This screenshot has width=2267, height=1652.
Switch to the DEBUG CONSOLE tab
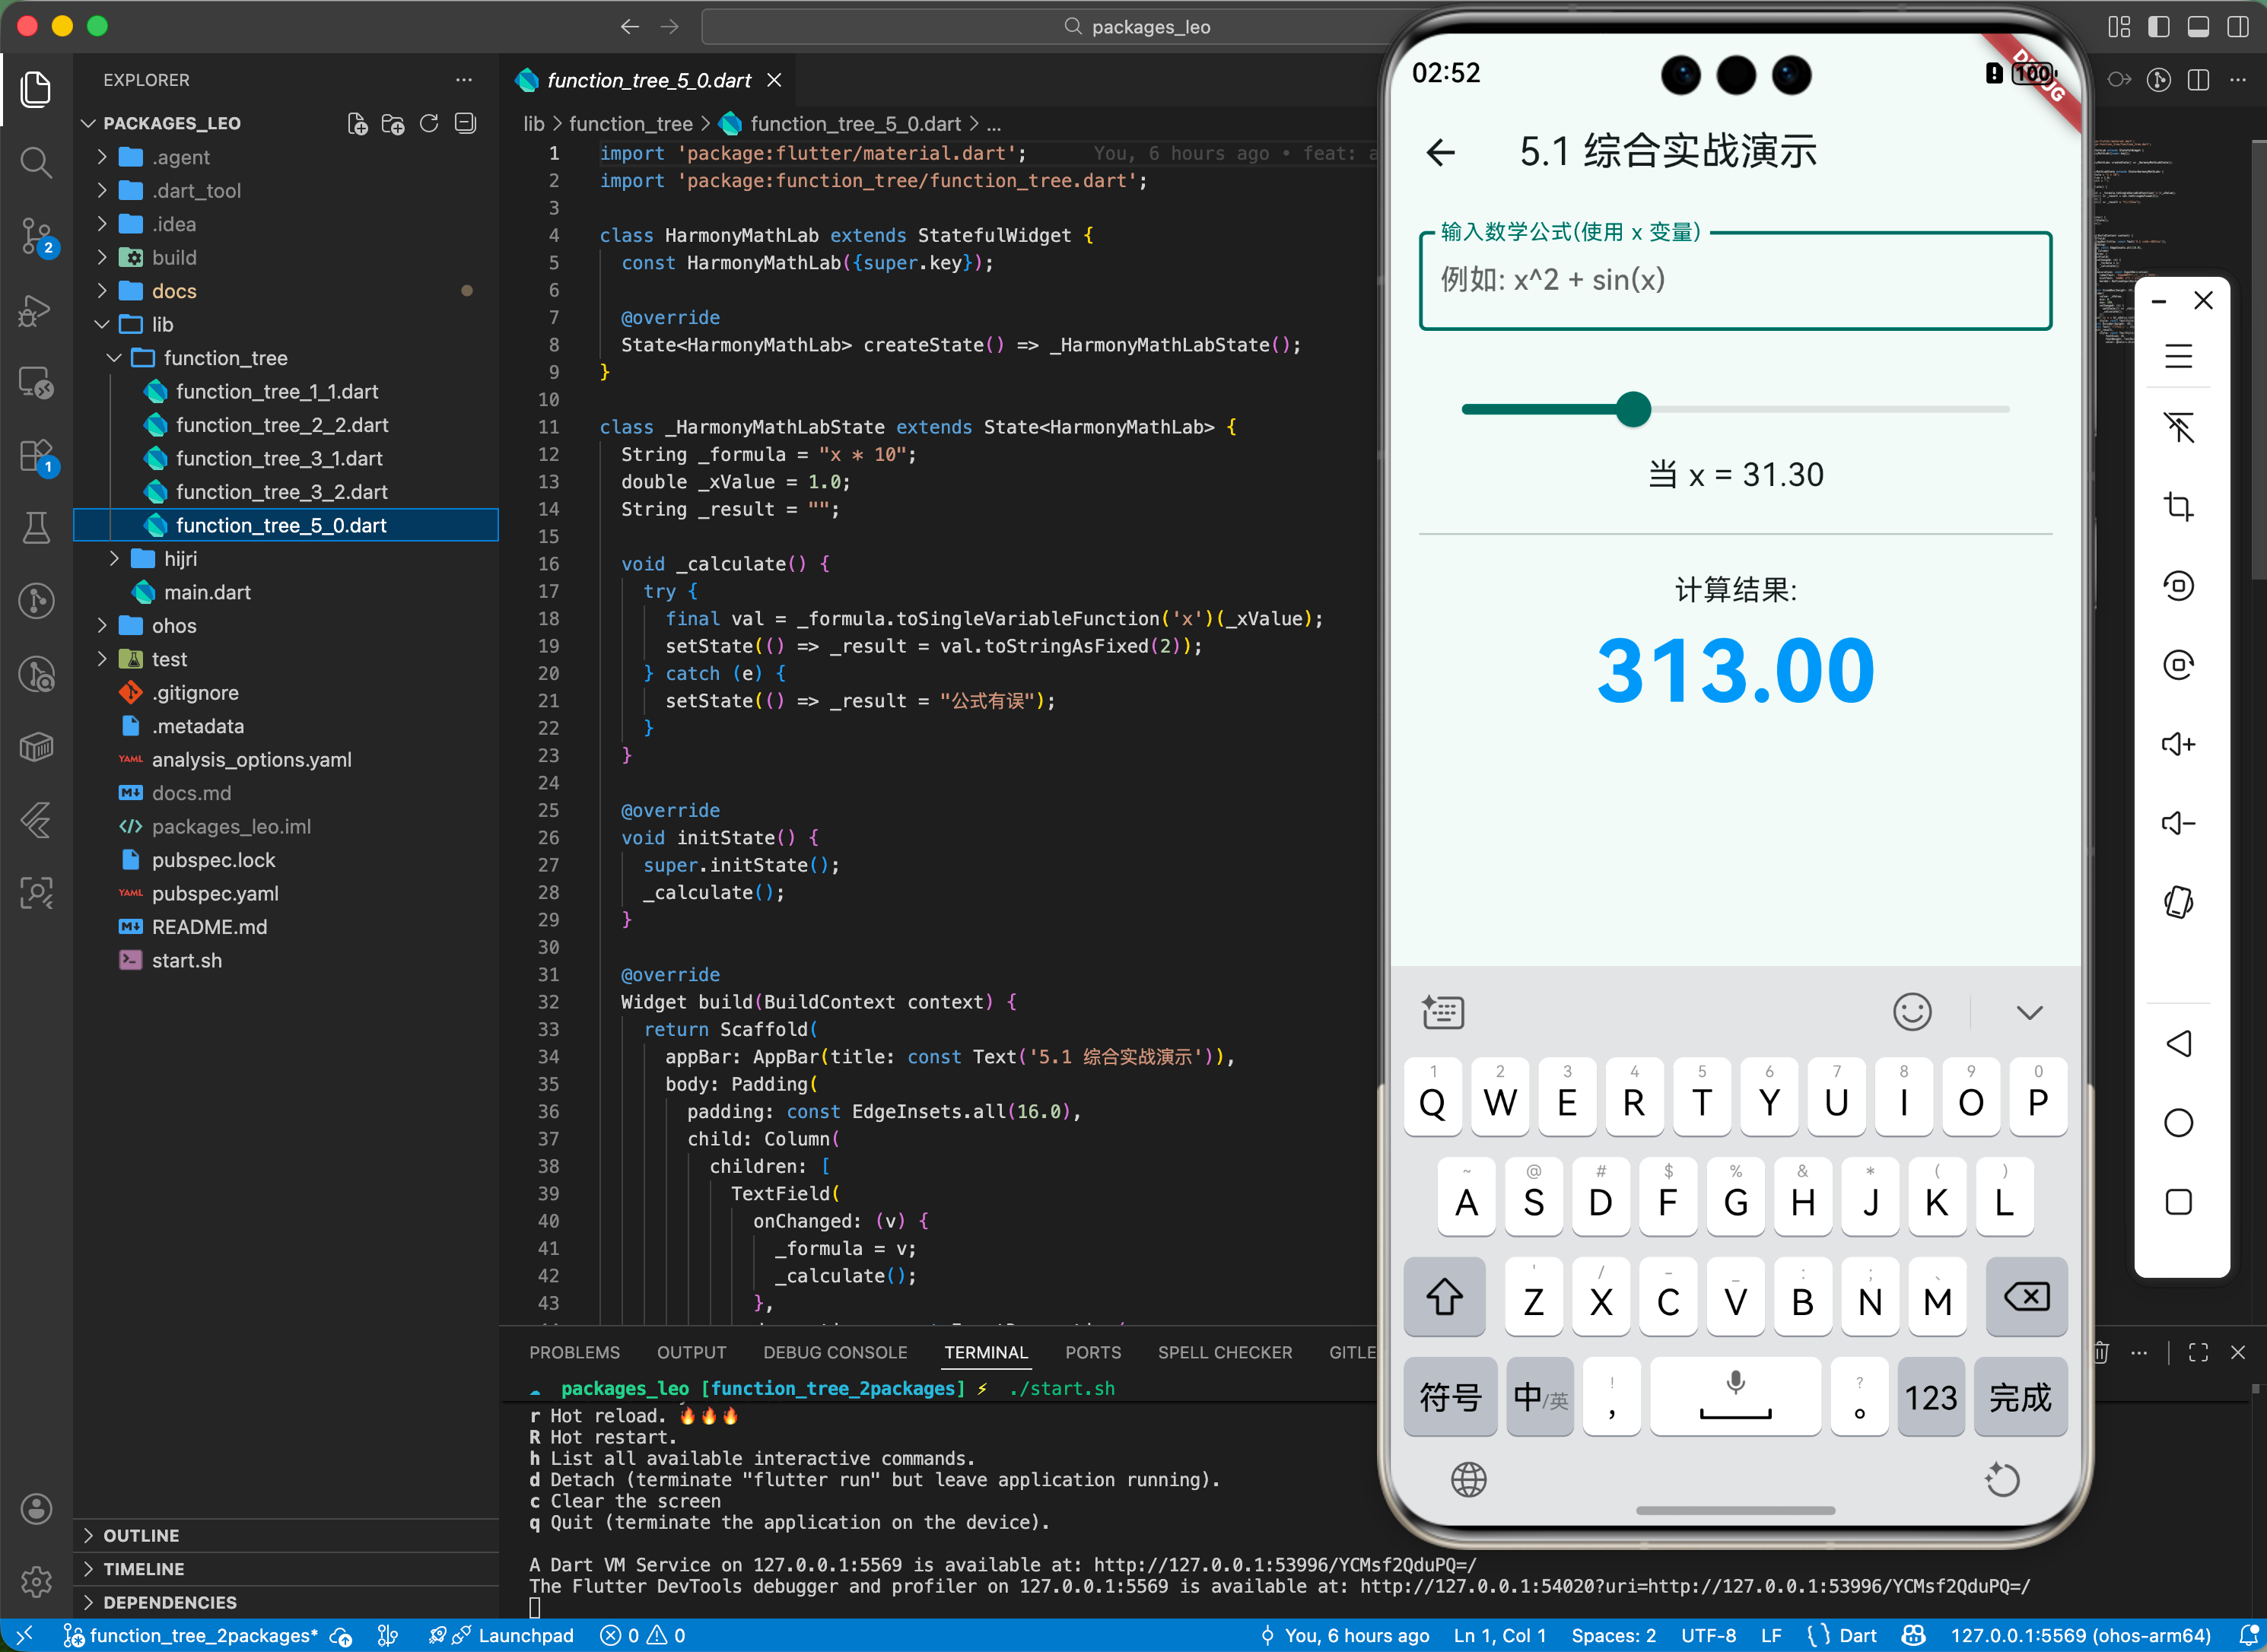click(x=835, y=1352)
